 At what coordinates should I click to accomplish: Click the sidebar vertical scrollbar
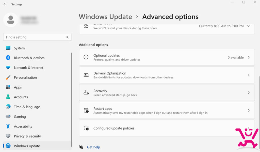[x=71, y=100]
